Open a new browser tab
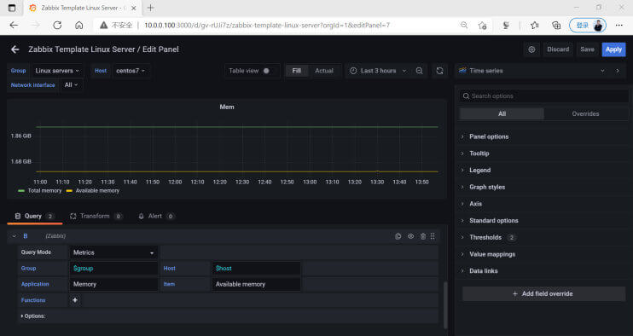This screenshot has width=633, height=336. pos(151,8)
